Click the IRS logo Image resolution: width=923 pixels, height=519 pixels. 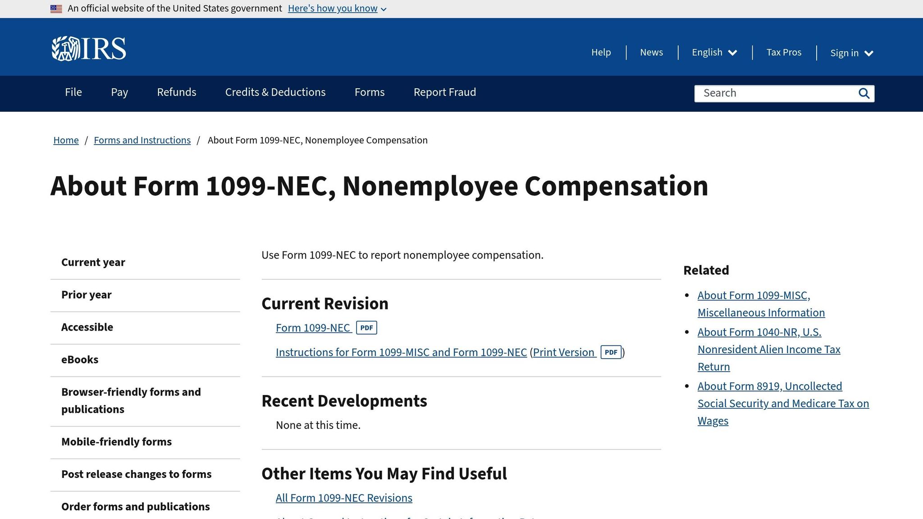coord(88,48)
